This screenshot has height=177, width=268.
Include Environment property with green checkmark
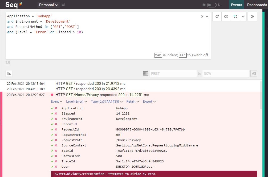click(52, 119)
